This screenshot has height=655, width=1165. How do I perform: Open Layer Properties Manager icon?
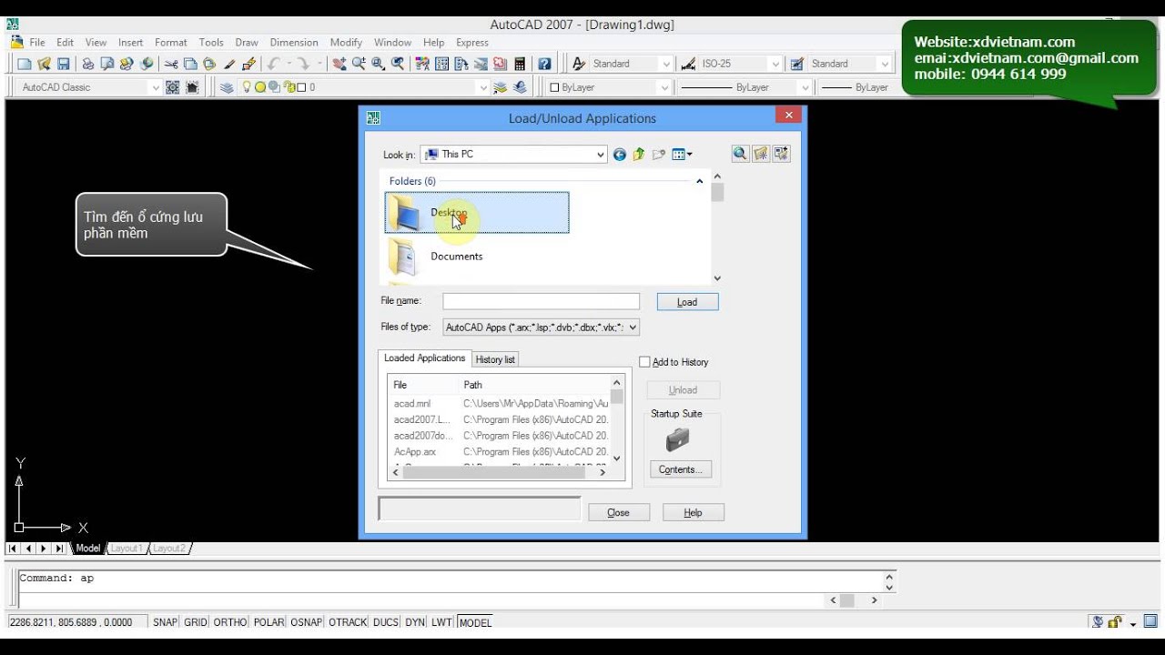pos(227,87)
